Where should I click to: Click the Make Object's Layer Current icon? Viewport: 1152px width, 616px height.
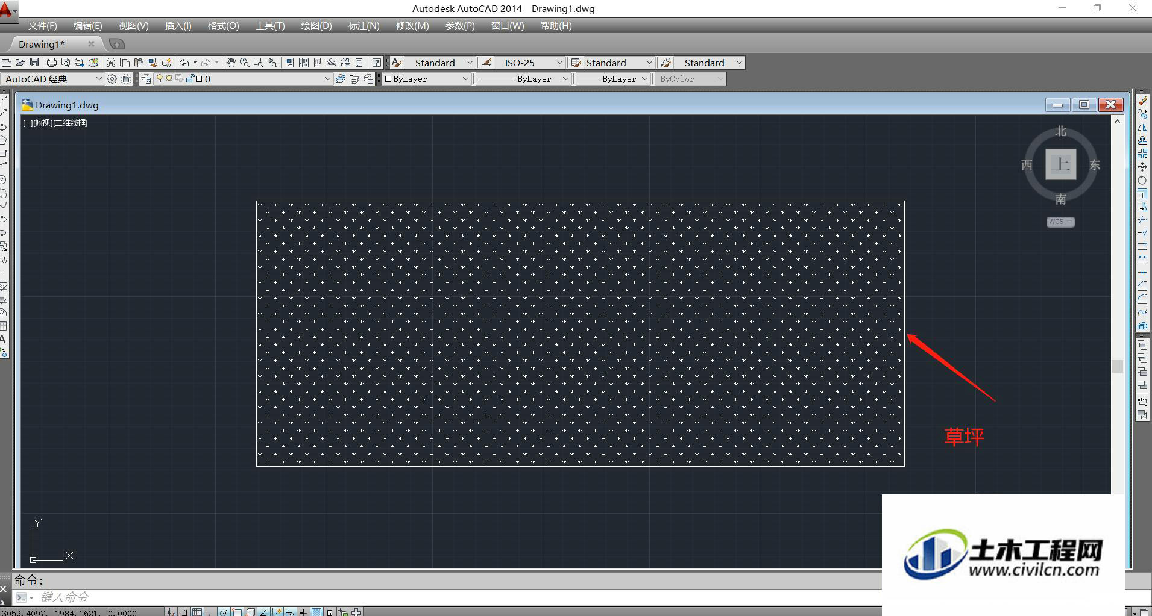pos(341,79)
